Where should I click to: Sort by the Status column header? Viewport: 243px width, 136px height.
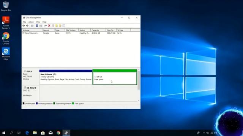pos(84,30)
